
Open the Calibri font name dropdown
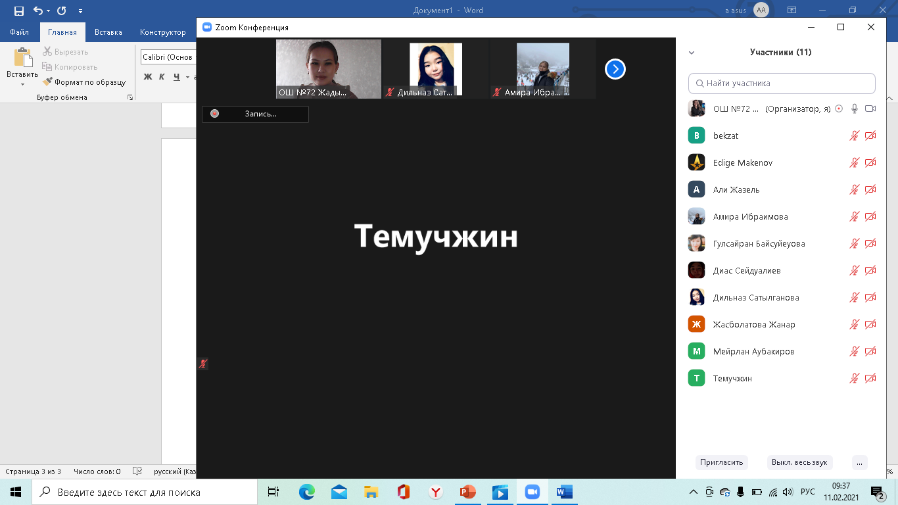(168, 57)
